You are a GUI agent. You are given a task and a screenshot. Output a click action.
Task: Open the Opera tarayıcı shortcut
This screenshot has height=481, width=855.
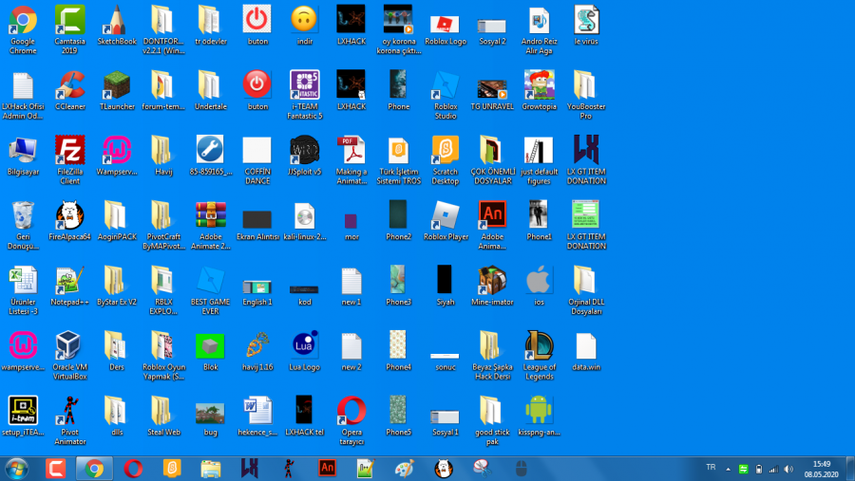point(351,410)
